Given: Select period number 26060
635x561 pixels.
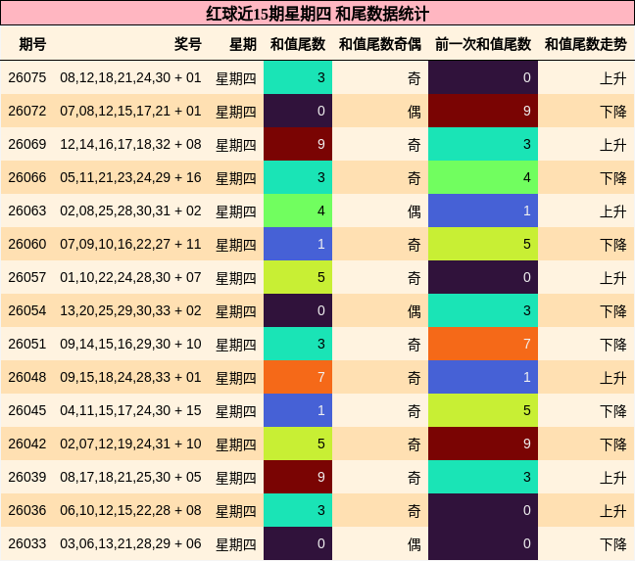Looking at the screenshot, I should pos(27,244).
